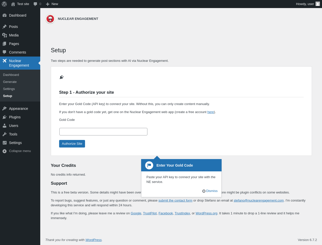Screen dimensions: 322x245
Task: Click the plug icon above Step 1
Action: [62, 77]
